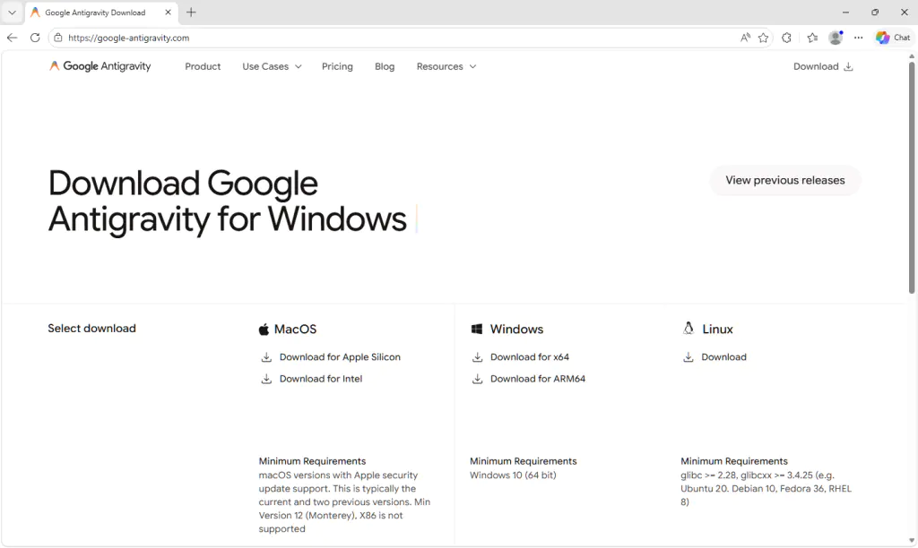Expand the Resources dropdown menu
Image resolution: width=918 pixels, height=548 pixels.
(x=446, y=66)
